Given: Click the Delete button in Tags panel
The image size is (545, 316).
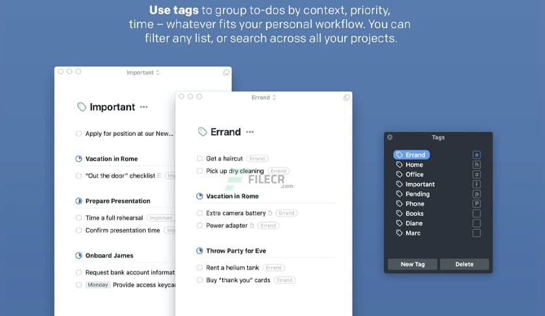Looking at the screenshot, I should (x=464, y=264).
